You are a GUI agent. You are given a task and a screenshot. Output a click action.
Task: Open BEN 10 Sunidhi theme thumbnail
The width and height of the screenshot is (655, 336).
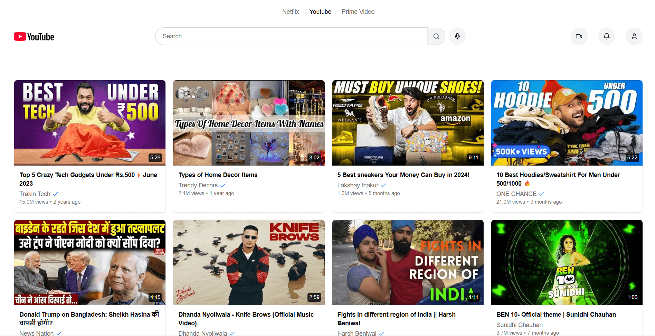pos(567,263)
